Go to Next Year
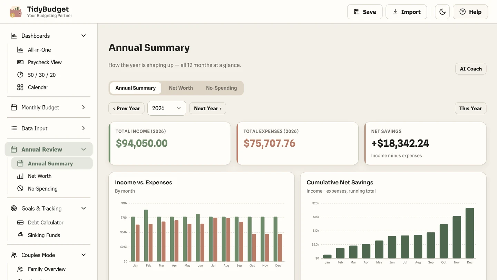The width and height of the screenshot is (497, 280). [208, 108]
